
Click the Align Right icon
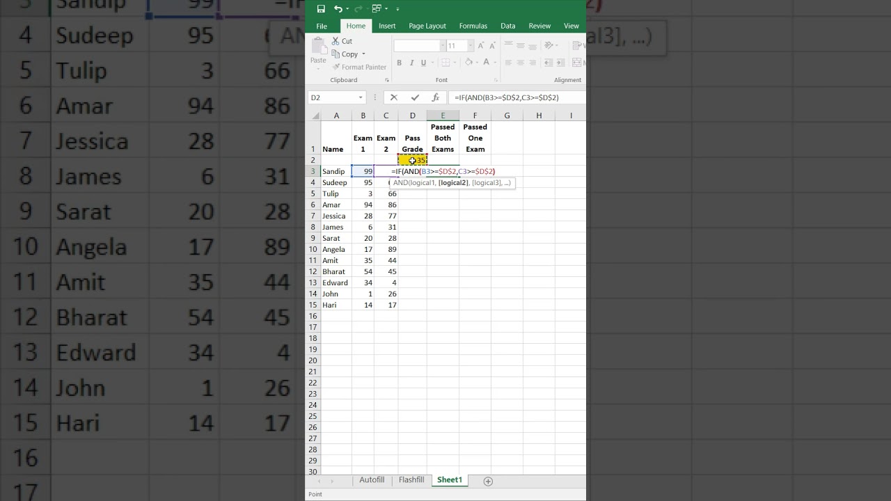(x=533, y=63)
